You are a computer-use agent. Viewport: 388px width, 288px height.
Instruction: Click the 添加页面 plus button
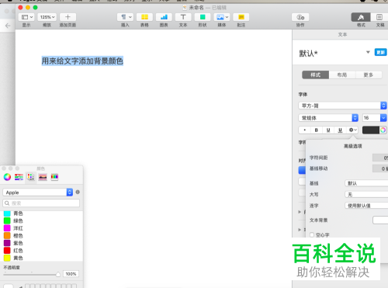(68, 17)
